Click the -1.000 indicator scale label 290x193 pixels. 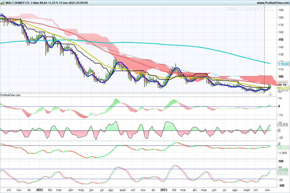pos(283,153)
